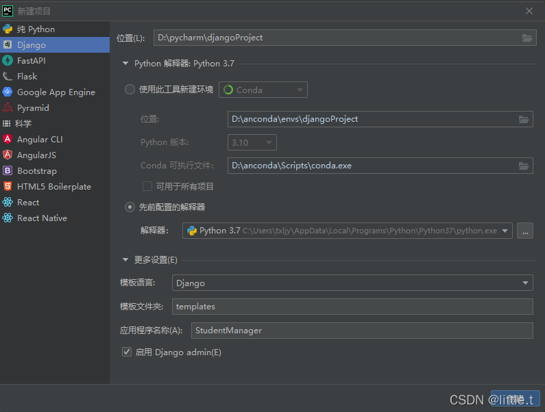Select Pyramid project type
Image resolution: width=545 pixels, height=412 pixels.
click(x=55, y=107)
